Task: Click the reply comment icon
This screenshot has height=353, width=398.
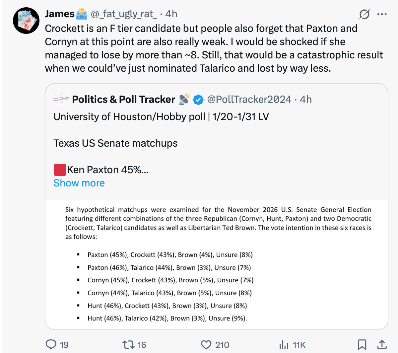Action: (x=51, y=345)
